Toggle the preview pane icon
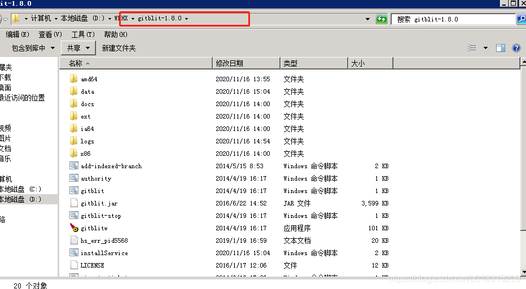 pos(501,48)
